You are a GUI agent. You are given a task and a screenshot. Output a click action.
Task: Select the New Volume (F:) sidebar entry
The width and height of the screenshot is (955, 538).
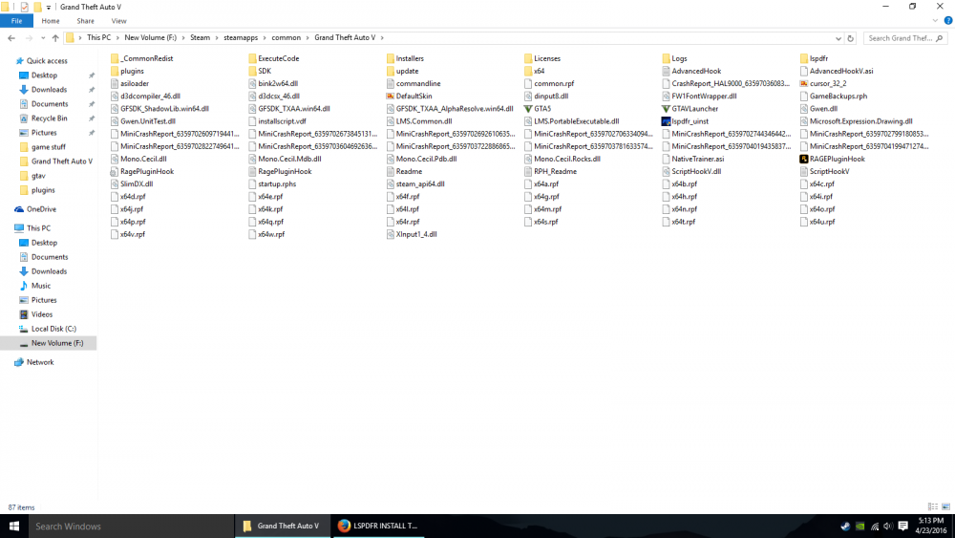coord(49,343)
